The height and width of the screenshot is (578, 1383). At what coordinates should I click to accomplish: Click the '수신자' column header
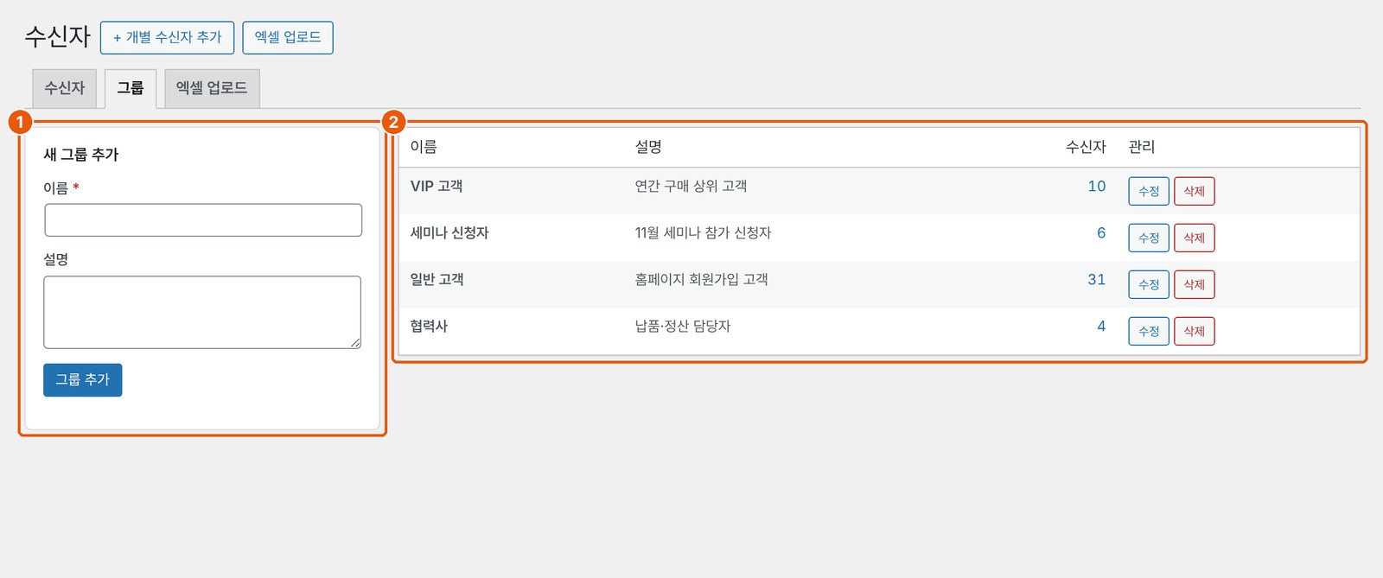click(x=1086, y=147)
